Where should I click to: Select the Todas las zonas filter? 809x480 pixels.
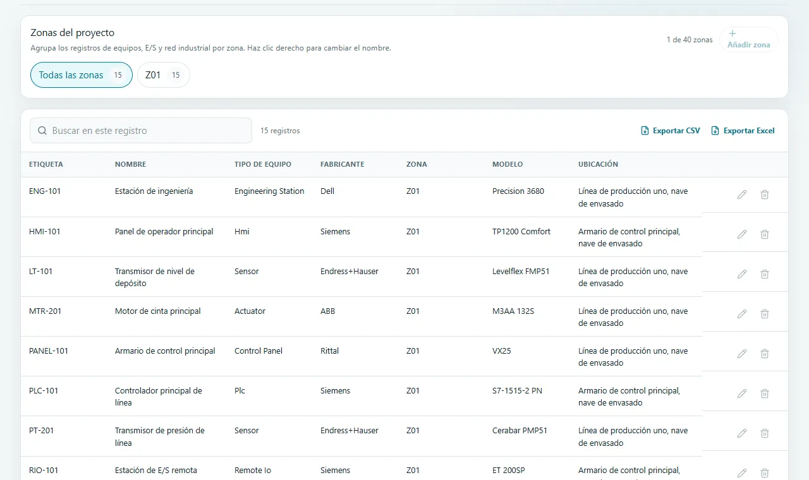click(82, 75)
